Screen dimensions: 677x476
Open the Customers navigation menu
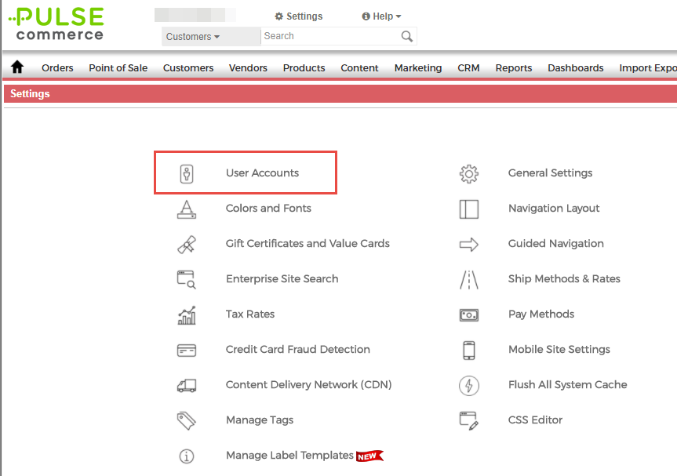coord(188,67)
